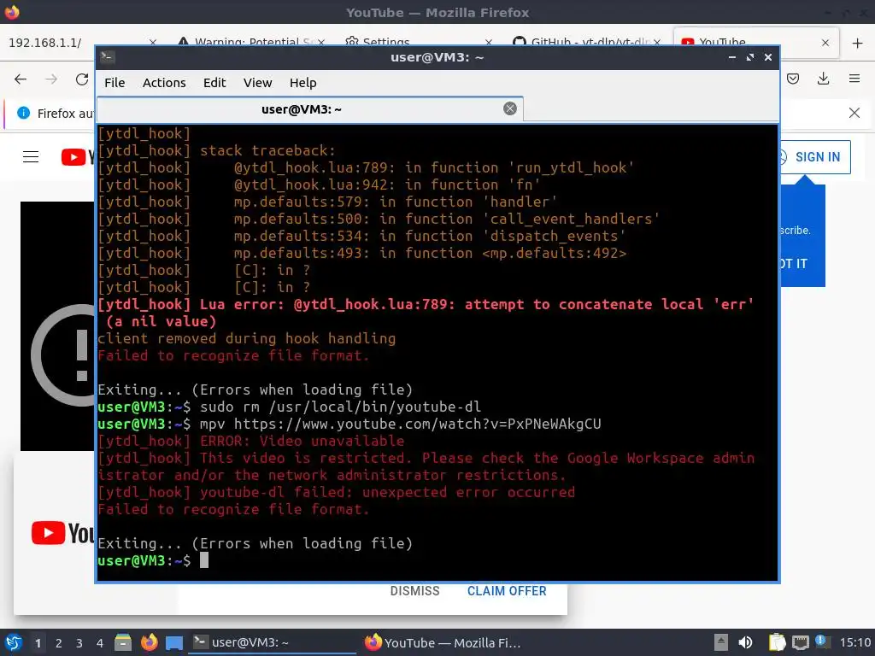
Task: Close the 192.168.1.1 Firefox tab
Action: point(153,43)
